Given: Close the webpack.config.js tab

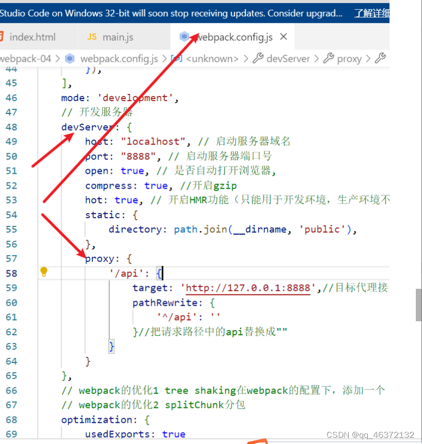Looking at the screenshot, I should [284, 37].
